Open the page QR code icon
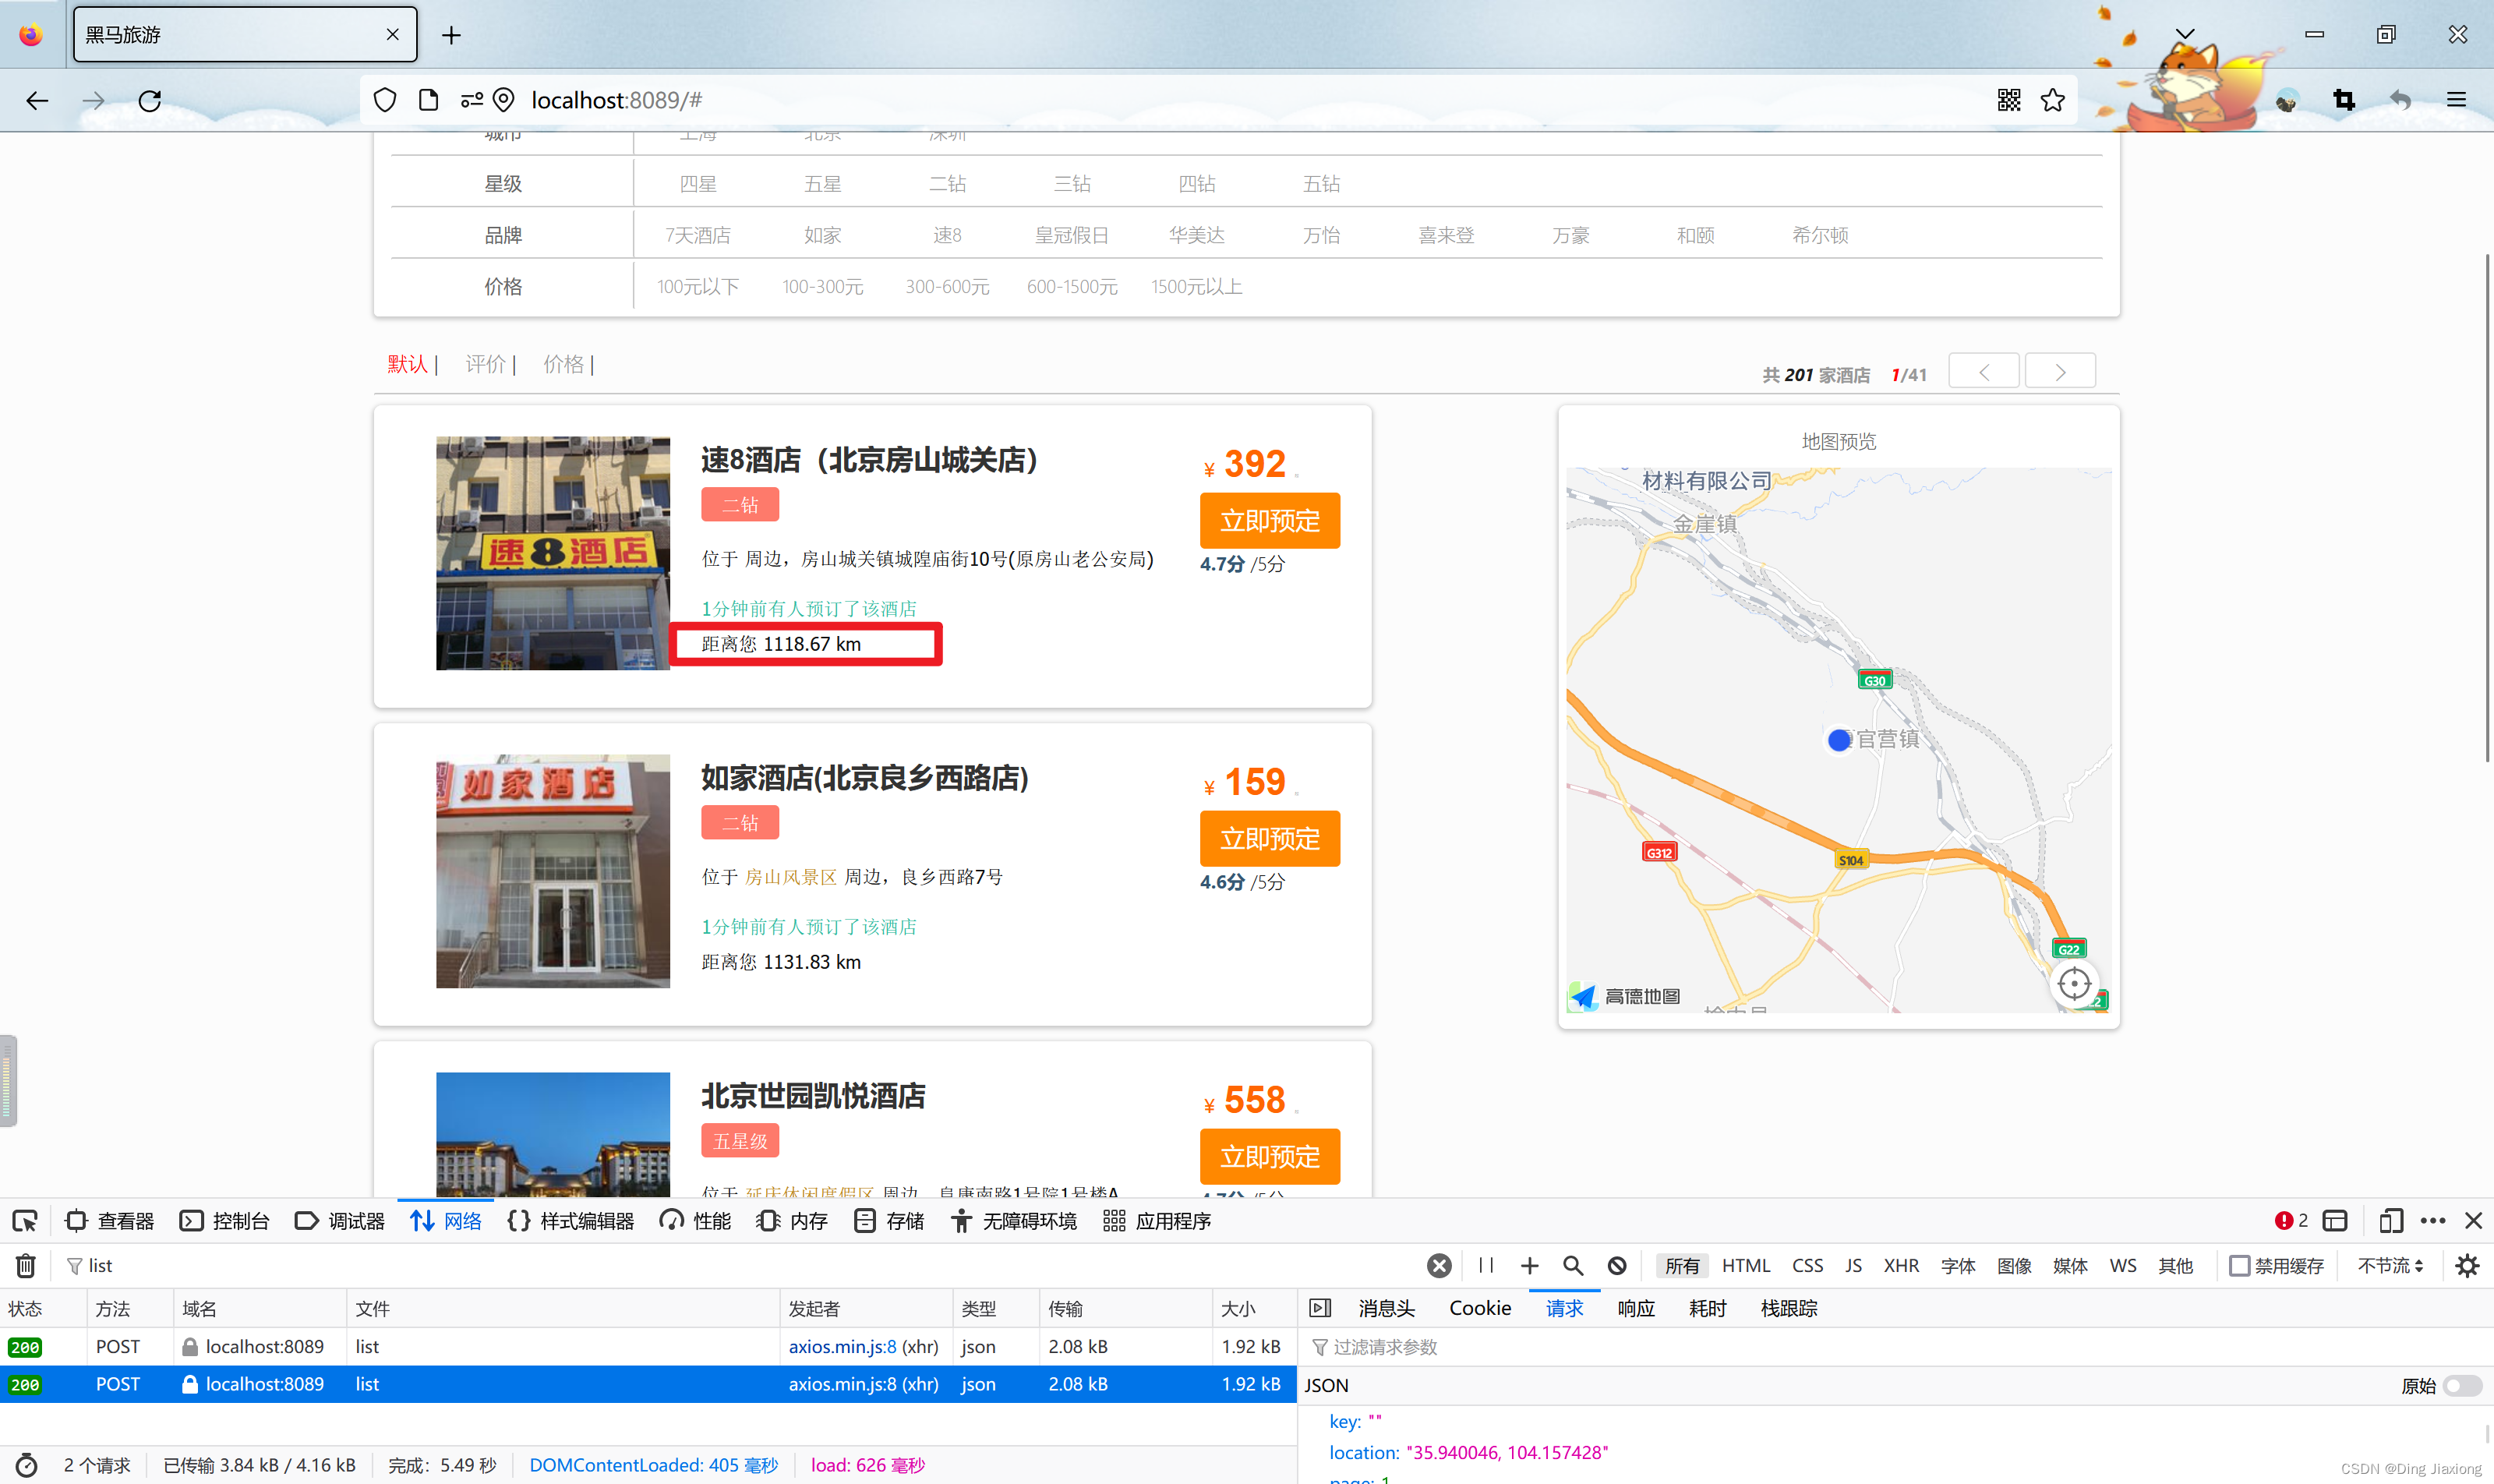Image resolution: width=2494 pixels, height=1484 pixels. [2008, 100]
